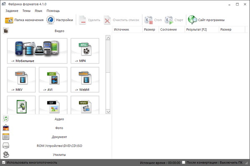The width and height of the screenshot is (250, 166).
Task: Click the Папка назначения button
Action: coord(24,20)
